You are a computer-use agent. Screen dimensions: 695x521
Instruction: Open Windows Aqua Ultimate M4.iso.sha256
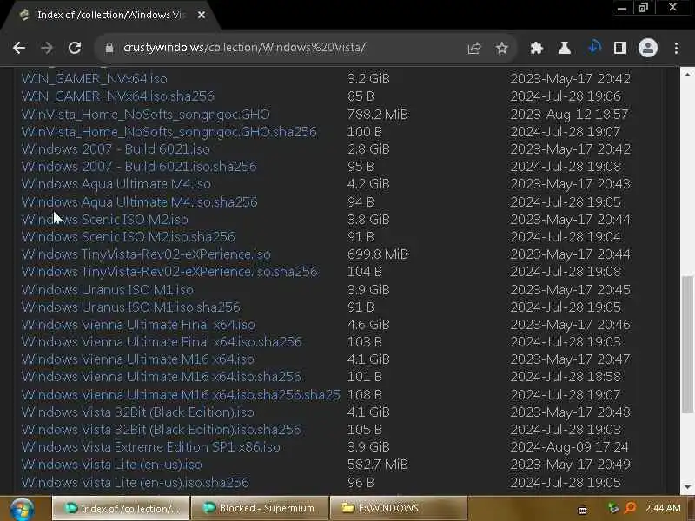pyautogui.click(x=139, y=202)
